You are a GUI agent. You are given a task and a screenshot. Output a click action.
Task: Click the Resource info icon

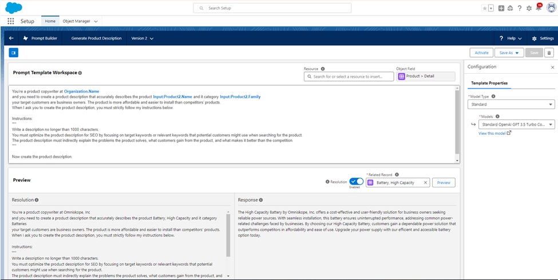click(x=323, y=69)
